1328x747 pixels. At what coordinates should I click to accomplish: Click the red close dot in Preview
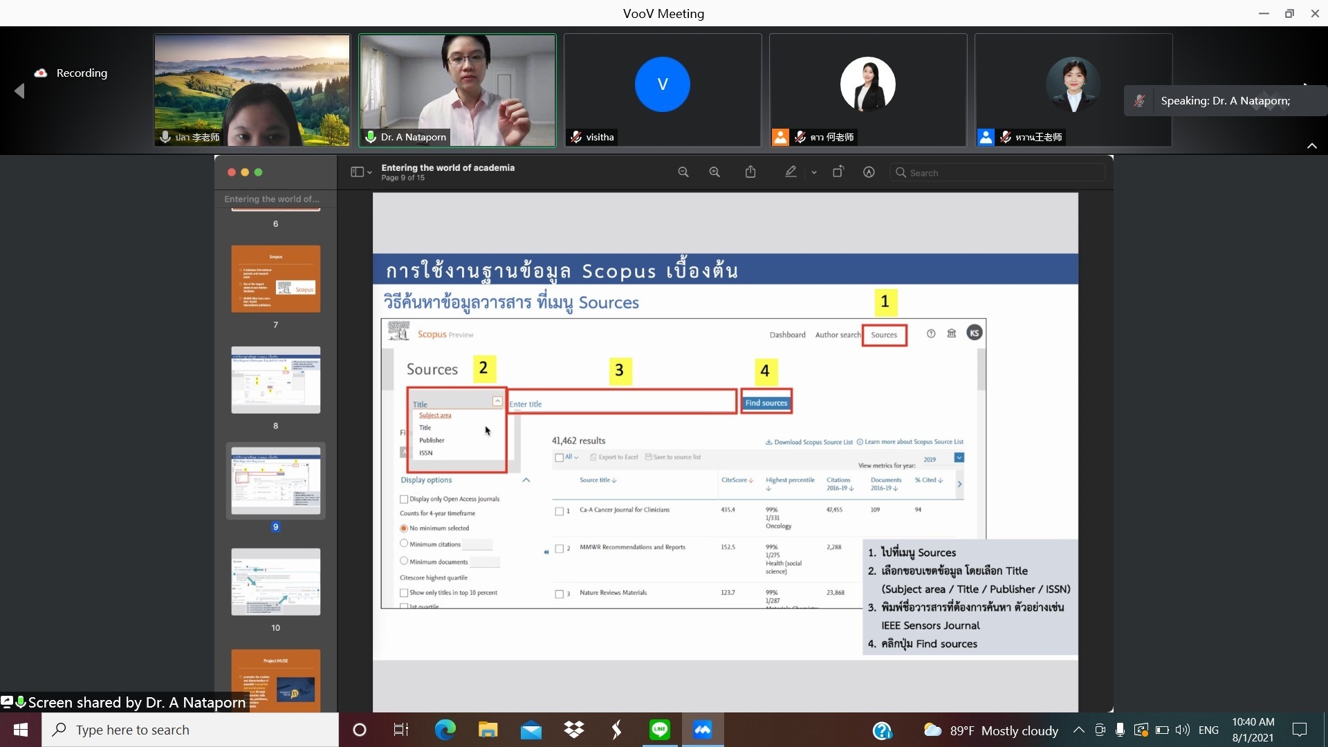pyautogui.click(x=232, y=172)
